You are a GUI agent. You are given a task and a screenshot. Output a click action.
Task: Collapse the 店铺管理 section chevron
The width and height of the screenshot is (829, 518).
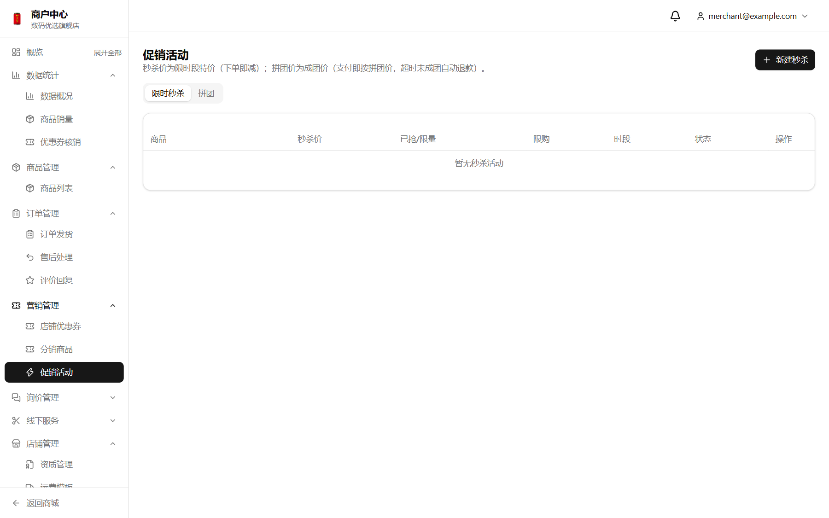[x=113, y=444]
